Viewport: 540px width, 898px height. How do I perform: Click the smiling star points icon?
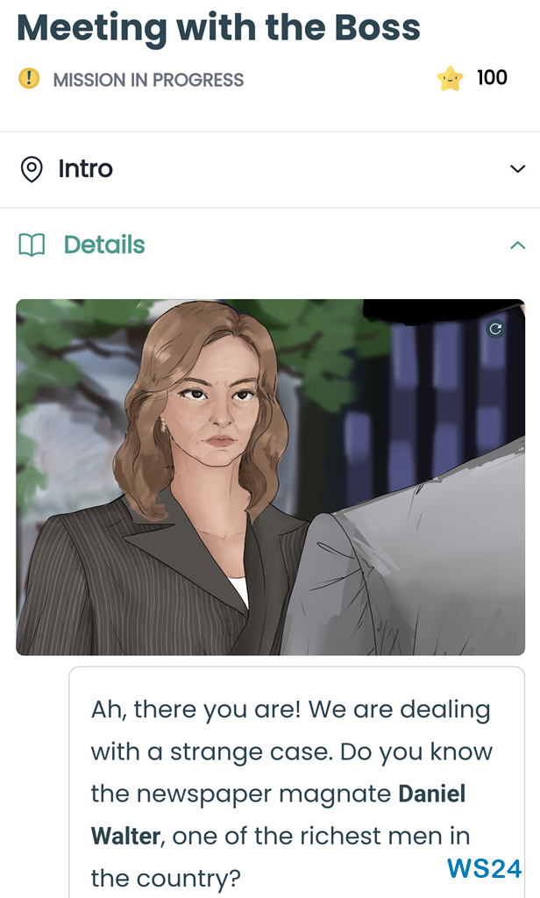click(450, 78)
